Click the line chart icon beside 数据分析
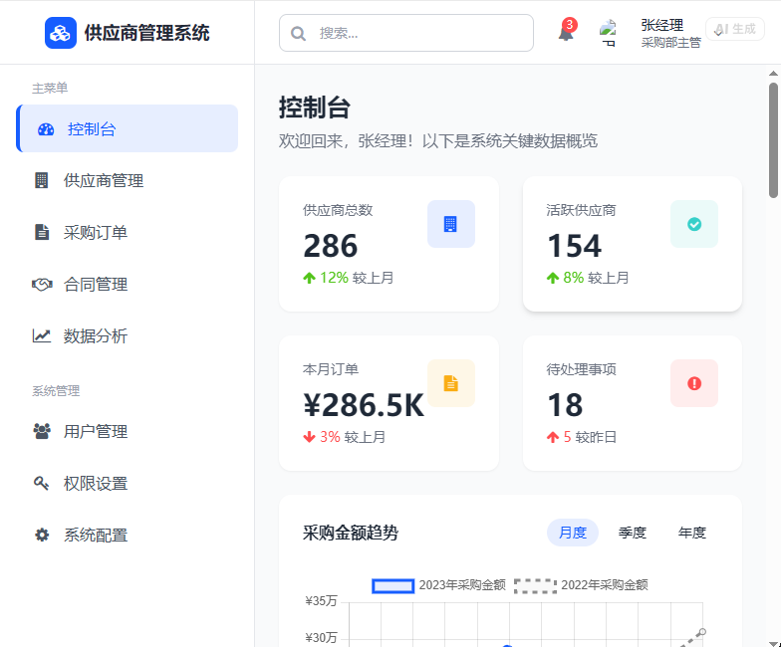This screenshot has height=647, width=781. tap(42, 336)
